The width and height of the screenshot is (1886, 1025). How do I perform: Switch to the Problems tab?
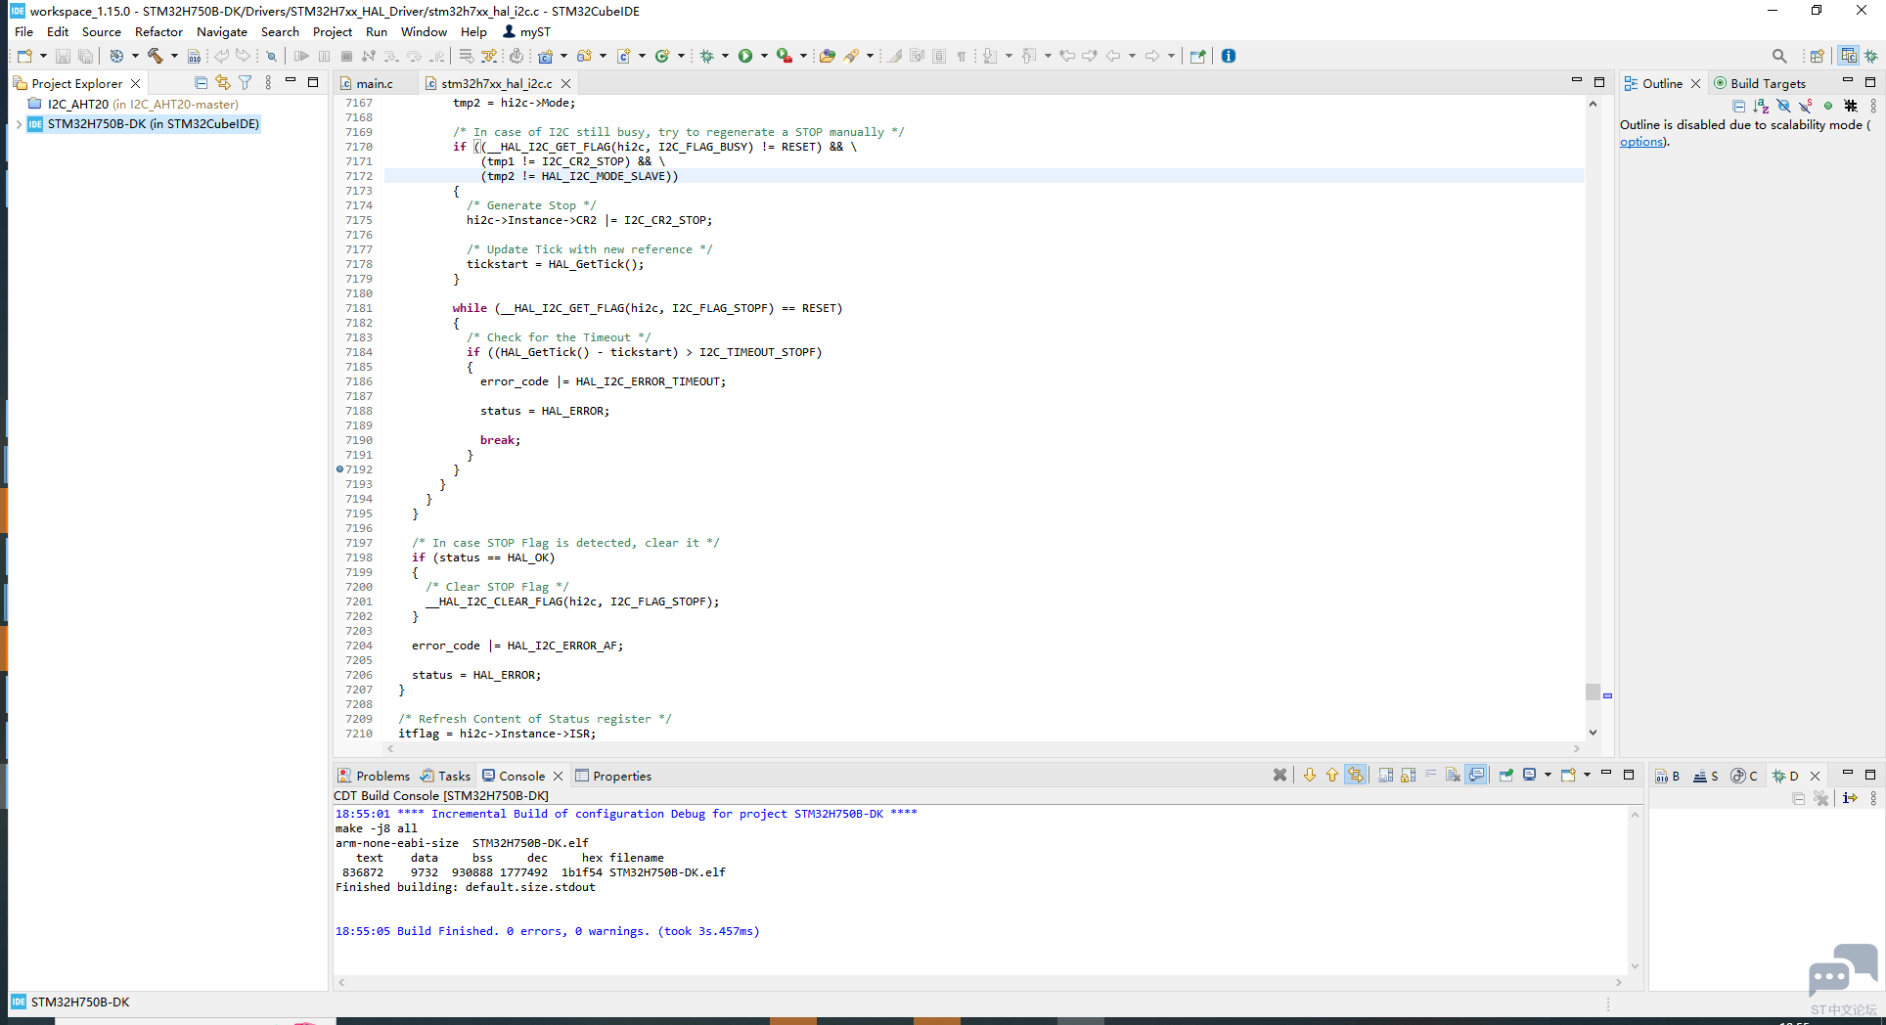tap(374, 776)
